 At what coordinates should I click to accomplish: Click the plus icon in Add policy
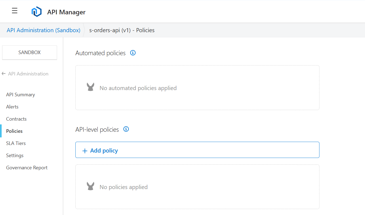(x=85, y=150)
